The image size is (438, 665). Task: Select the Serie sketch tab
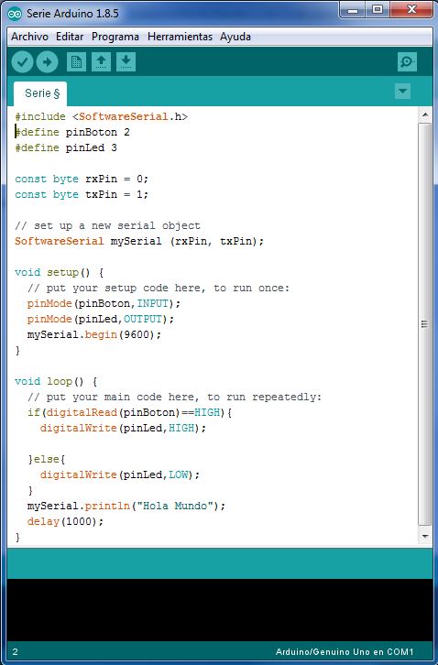(x=40, y=93)
